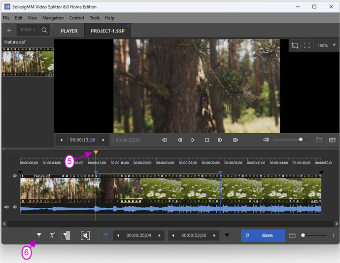Click the search magnifier icon
Viewport: 340px width, 263px height.
tap(44, 30)
